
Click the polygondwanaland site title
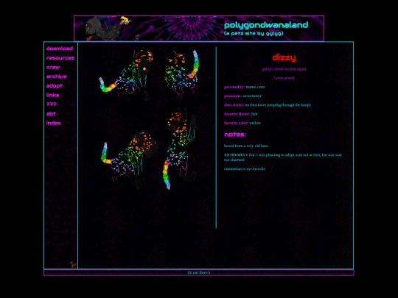pos(266,25)
